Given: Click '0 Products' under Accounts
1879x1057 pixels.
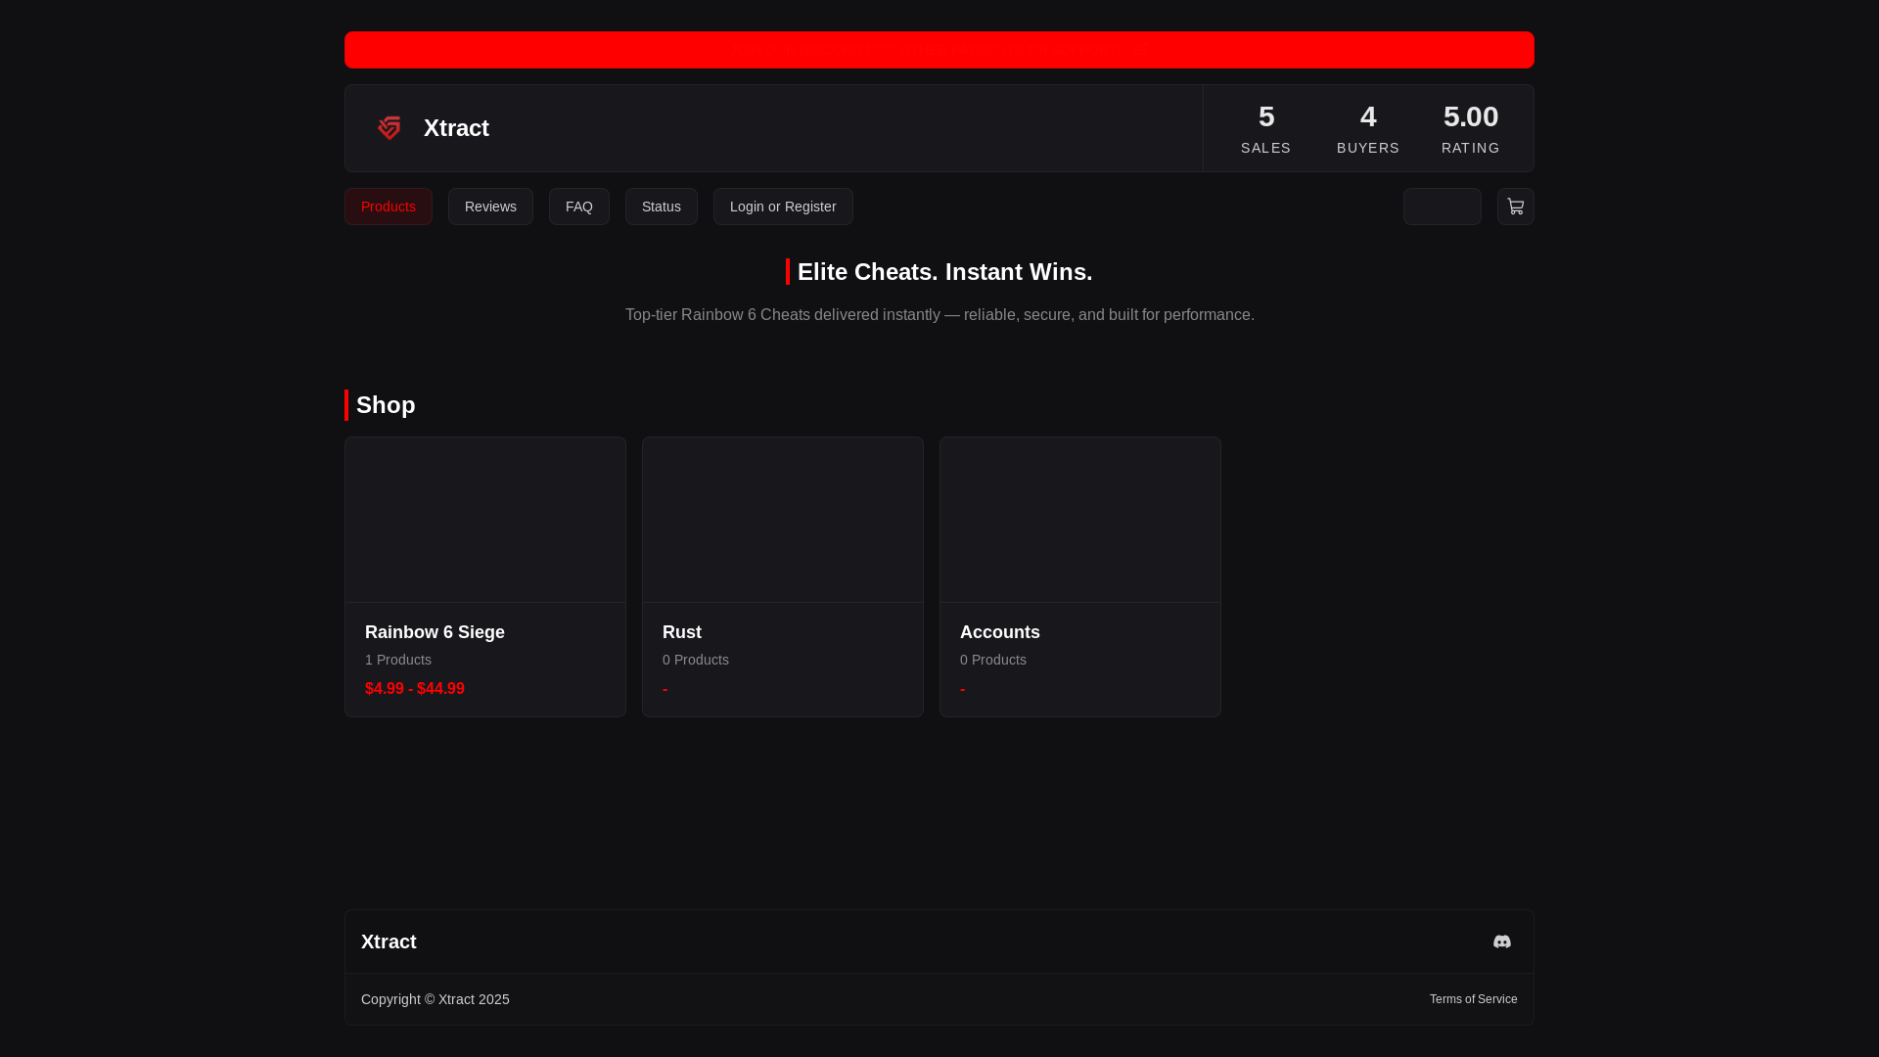Looking at the screenshot, I should coord(993,660).
